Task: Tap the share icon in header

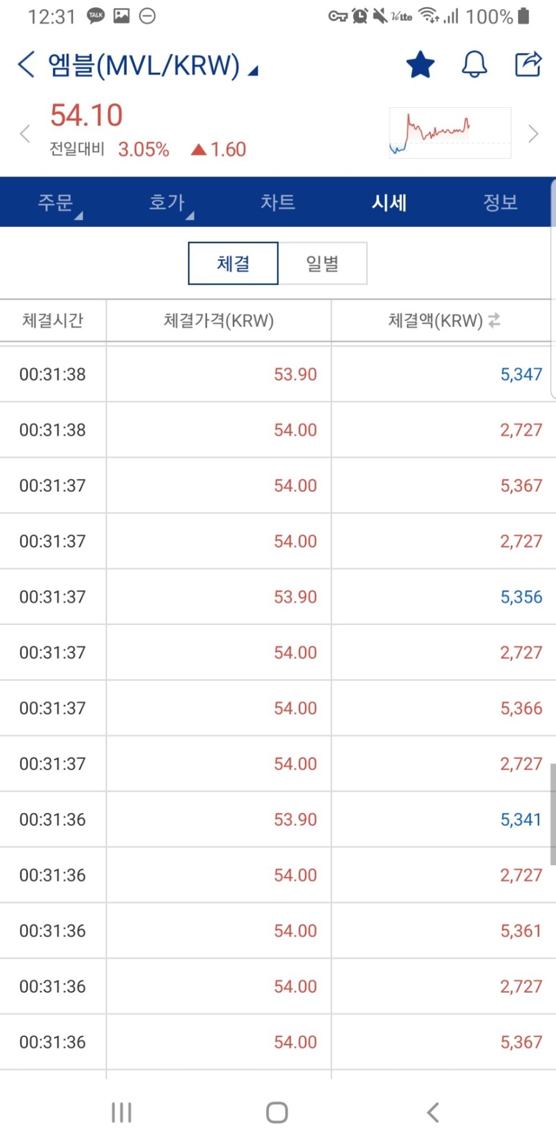Action: (x=528, y=64)
